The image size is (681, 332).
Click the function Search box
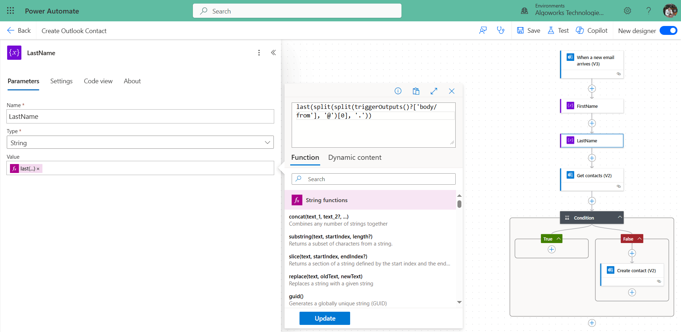(373, 179)
